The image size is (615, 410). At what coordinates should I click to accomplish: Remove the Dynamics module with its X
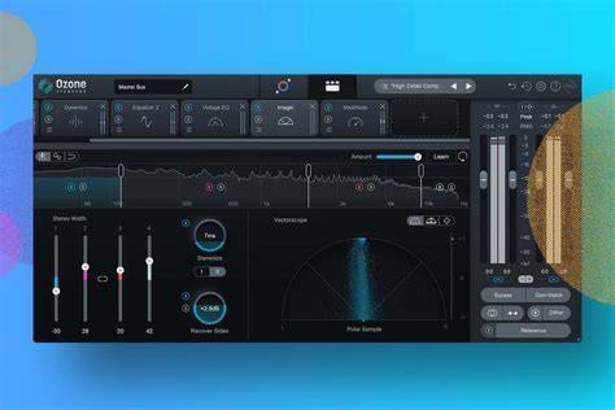coord(102,106)
